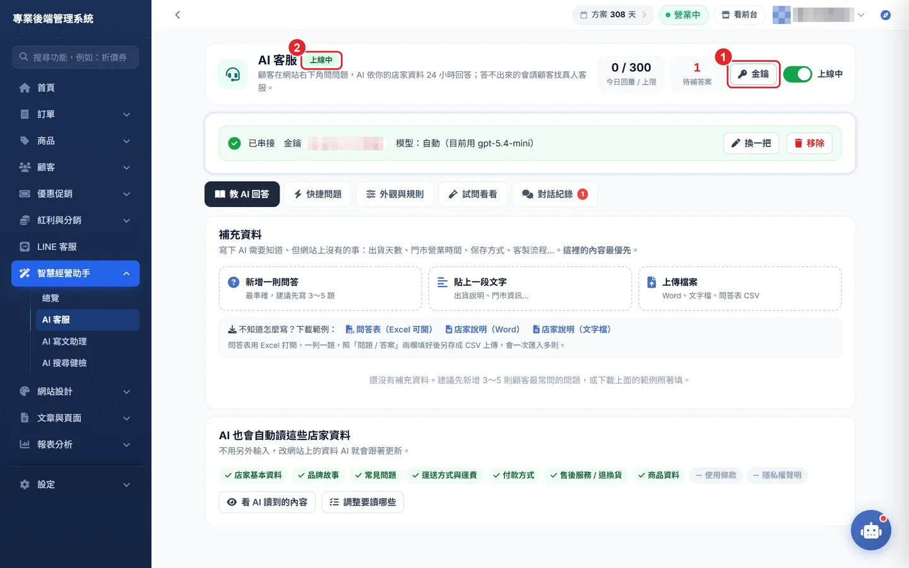Toggle the 隱私權聲明 chip
This screenshot has height=568, width=909.
coord(777,475)
